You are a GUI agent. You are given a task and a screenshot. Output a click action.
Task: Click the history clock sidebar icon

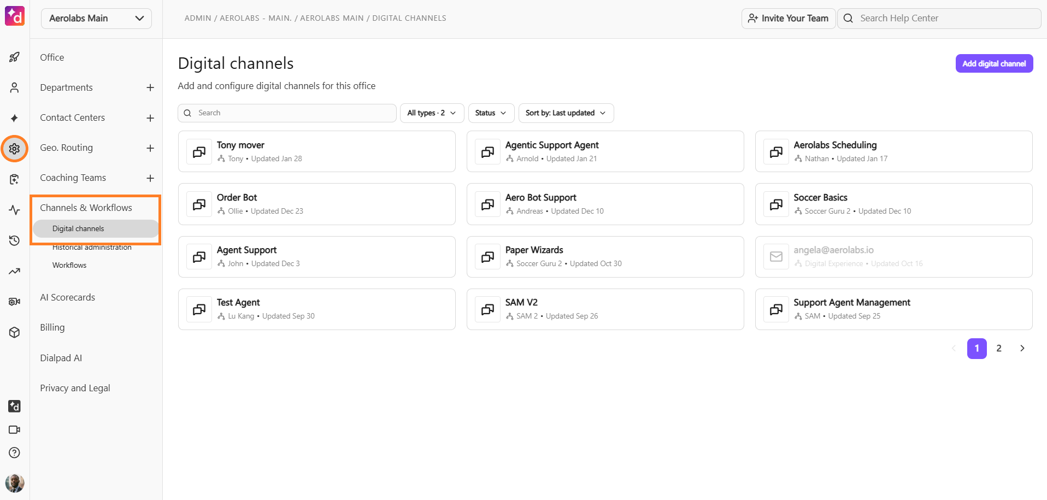pyautogui.click(x=15, y=240)
